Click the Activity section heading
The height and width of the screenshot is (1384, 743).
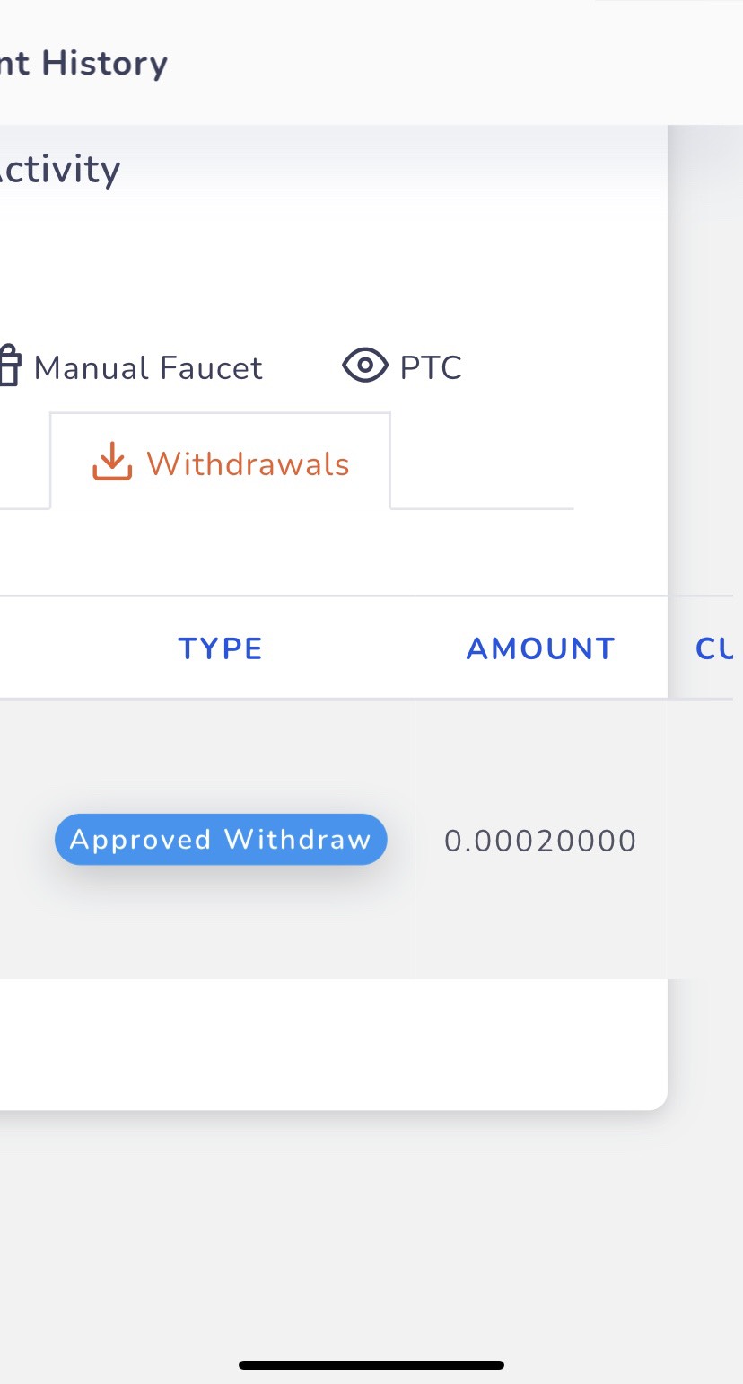(x=61, y=170)
